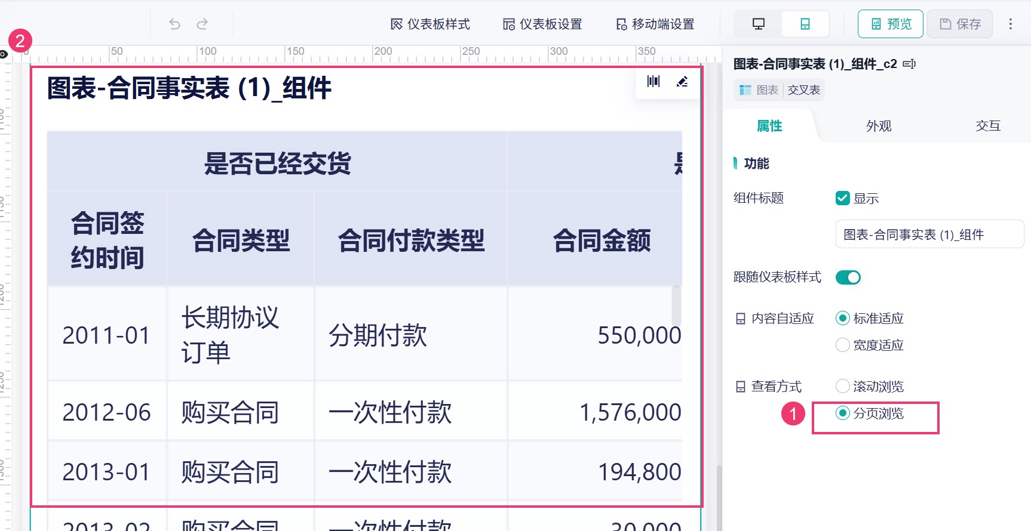Open 移动端设置 mobile settings

tap(655, 24)
